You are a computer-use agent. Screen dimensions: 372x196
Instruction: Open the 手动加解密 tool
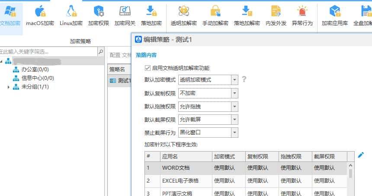215,16
